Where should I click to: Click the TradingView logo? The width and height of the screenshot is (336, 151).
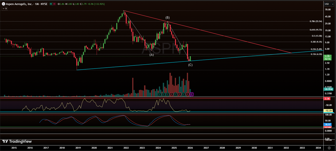17,141
